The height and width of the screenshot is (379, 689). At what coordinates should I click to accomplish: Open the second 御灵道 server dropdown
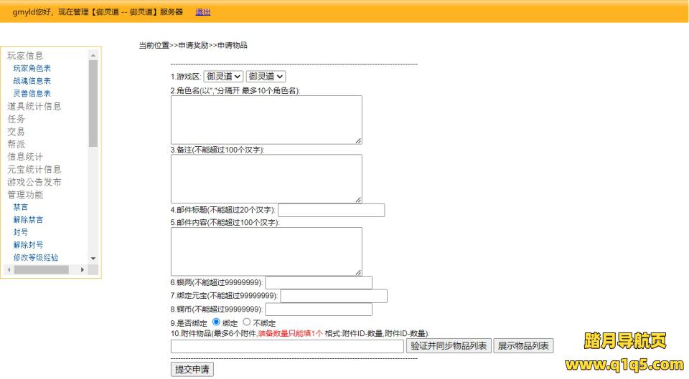click(x=266, y=76)
